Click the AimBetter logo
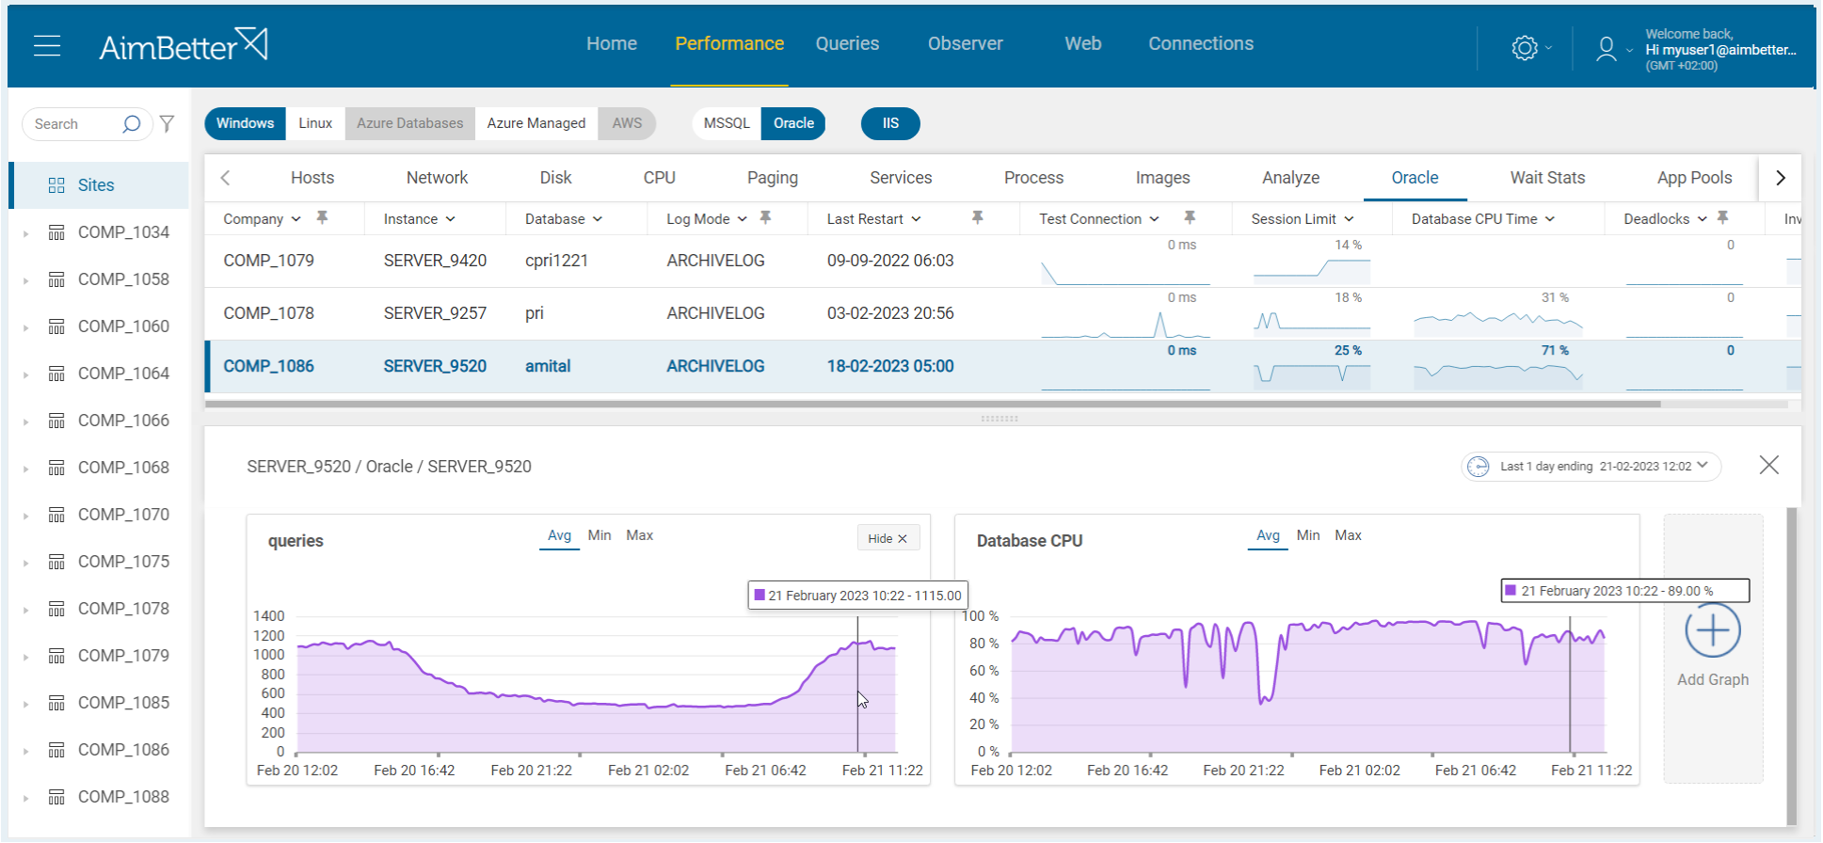Screen dimensions: 1823x843 [184, 45]
